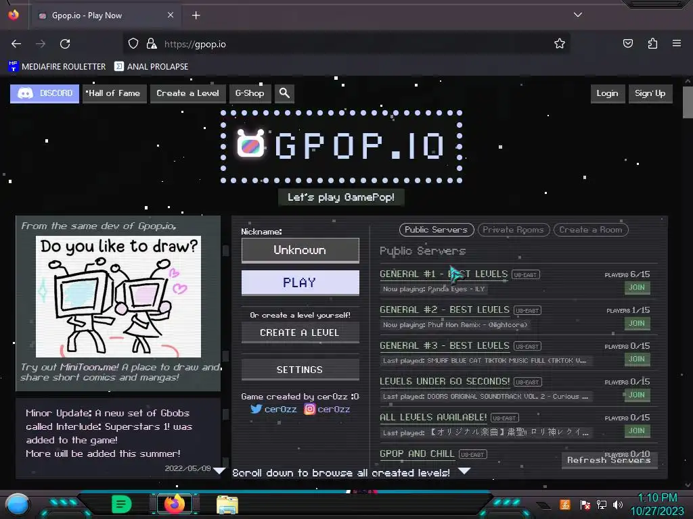
Task: Select the Public Servers tab
Action: point(437,230)
